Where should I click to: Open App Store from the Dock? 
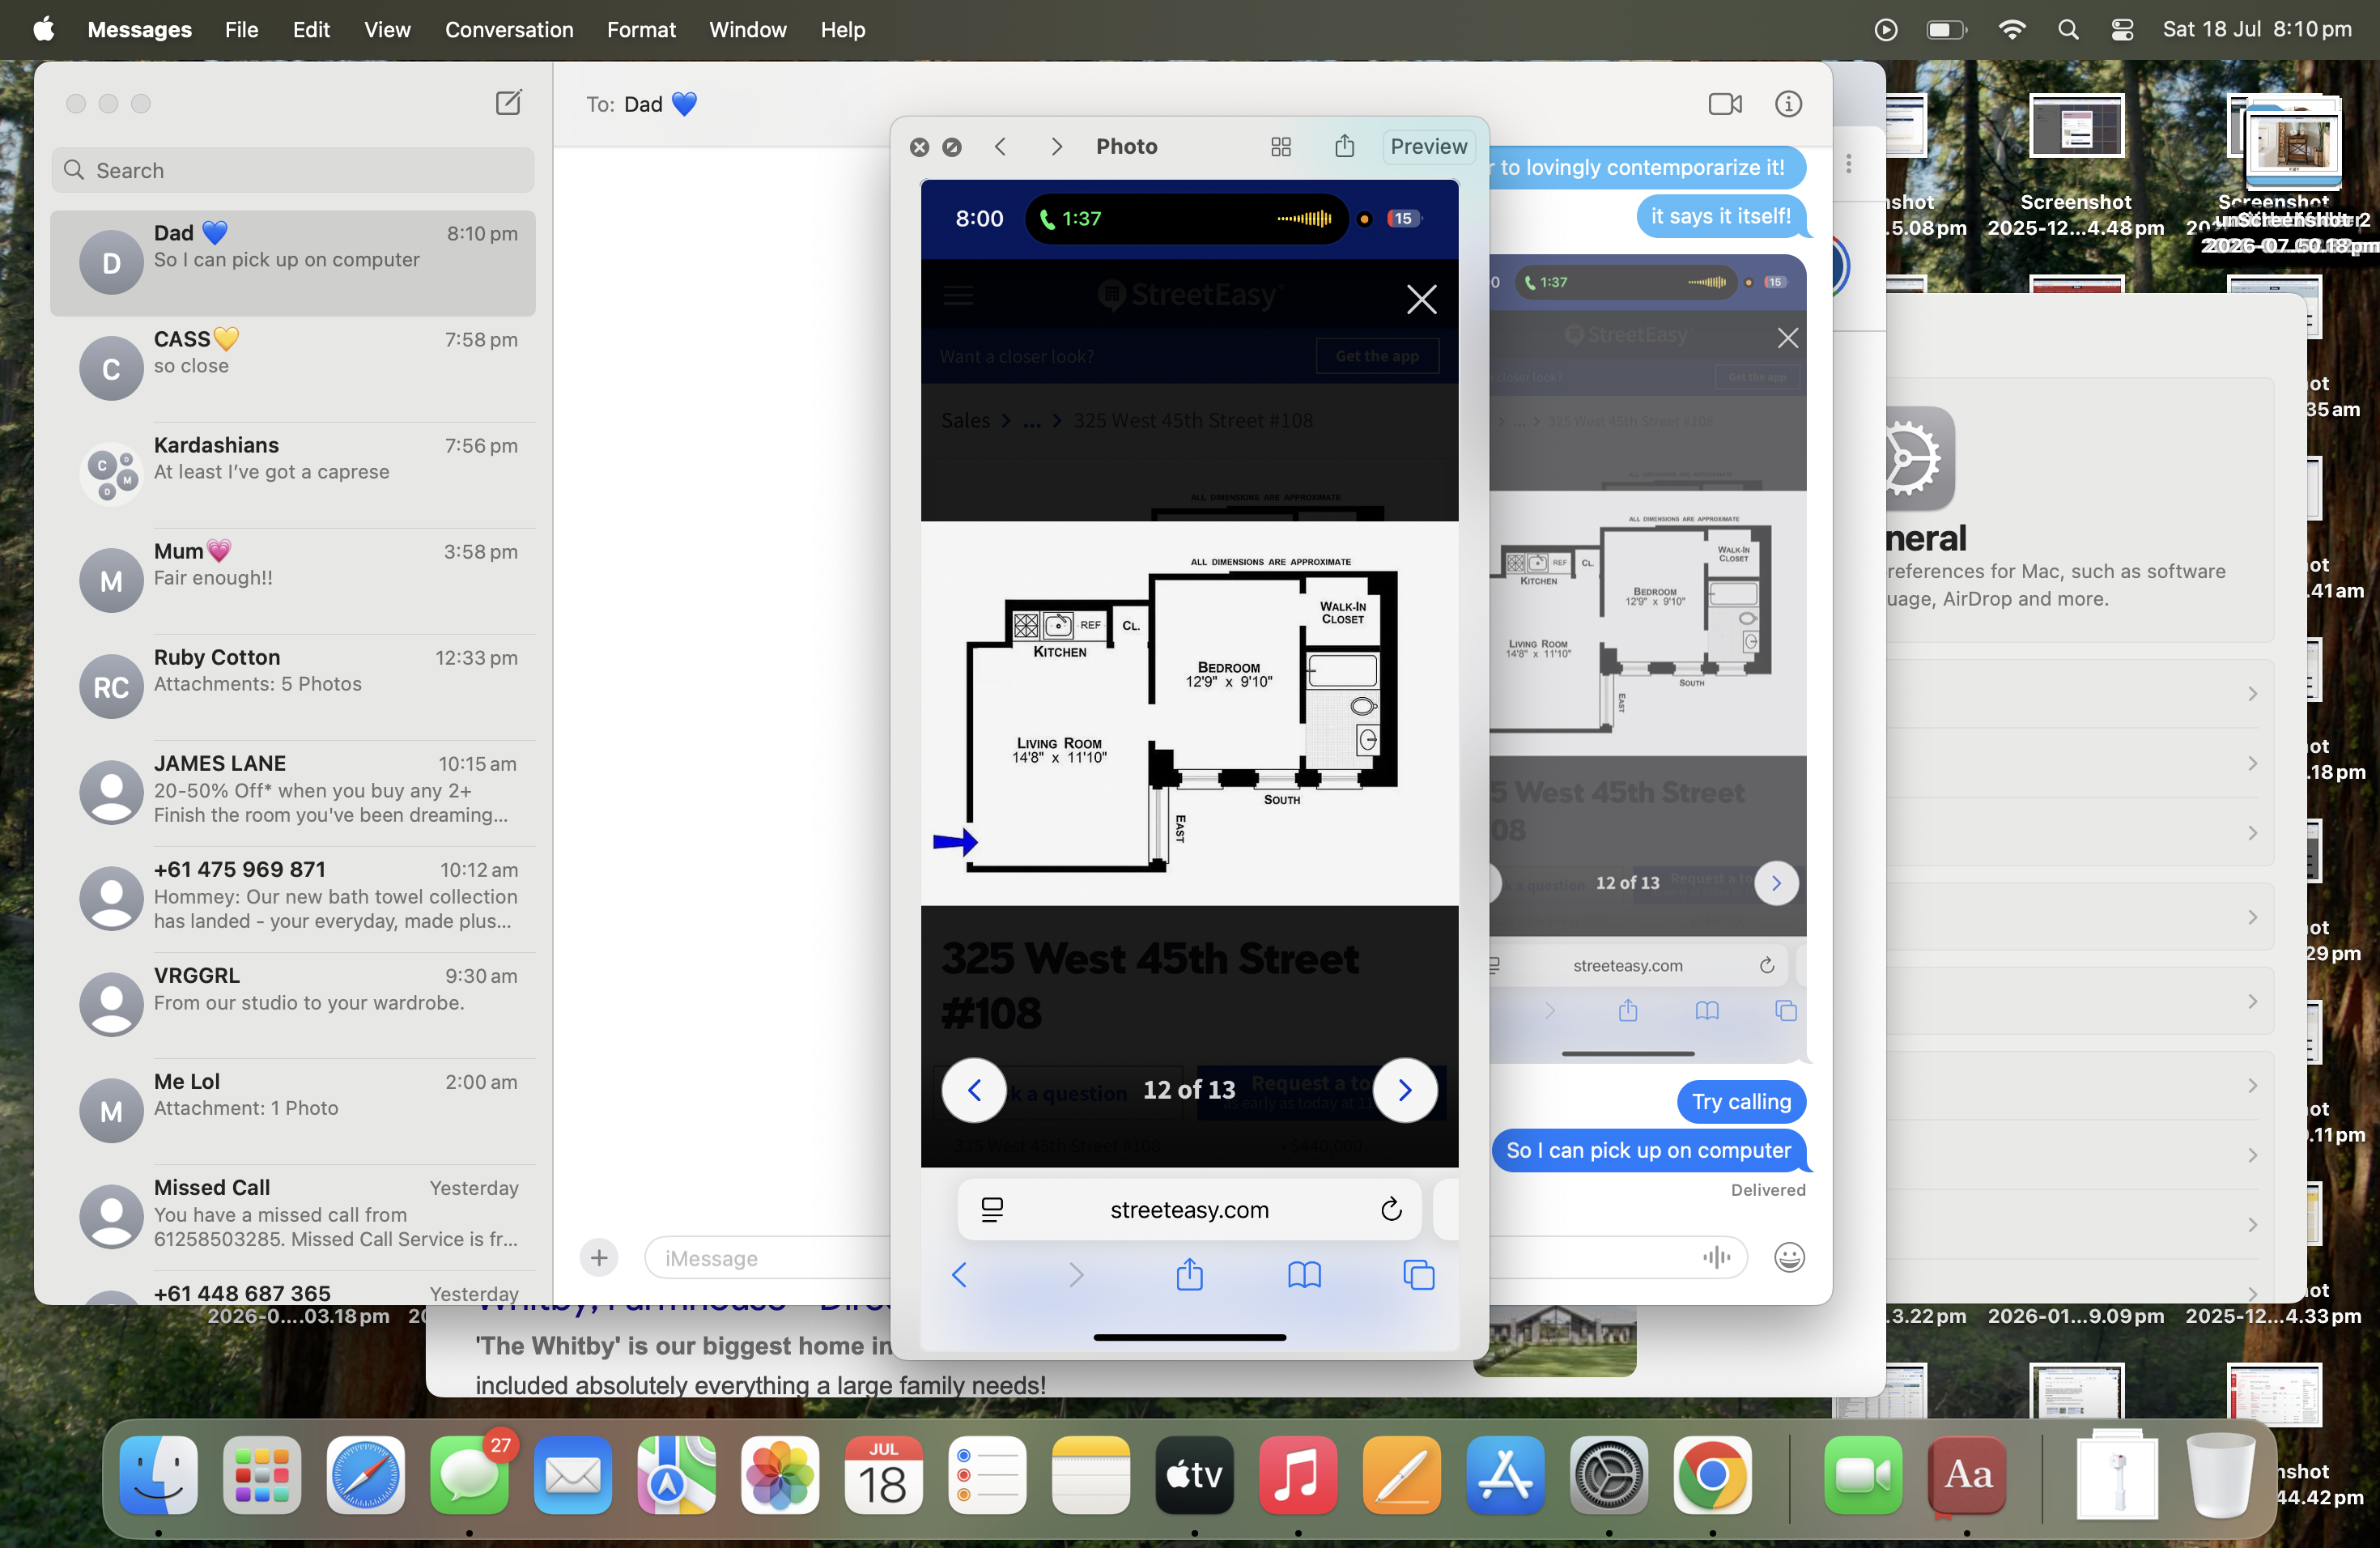coord(1506,1475)
